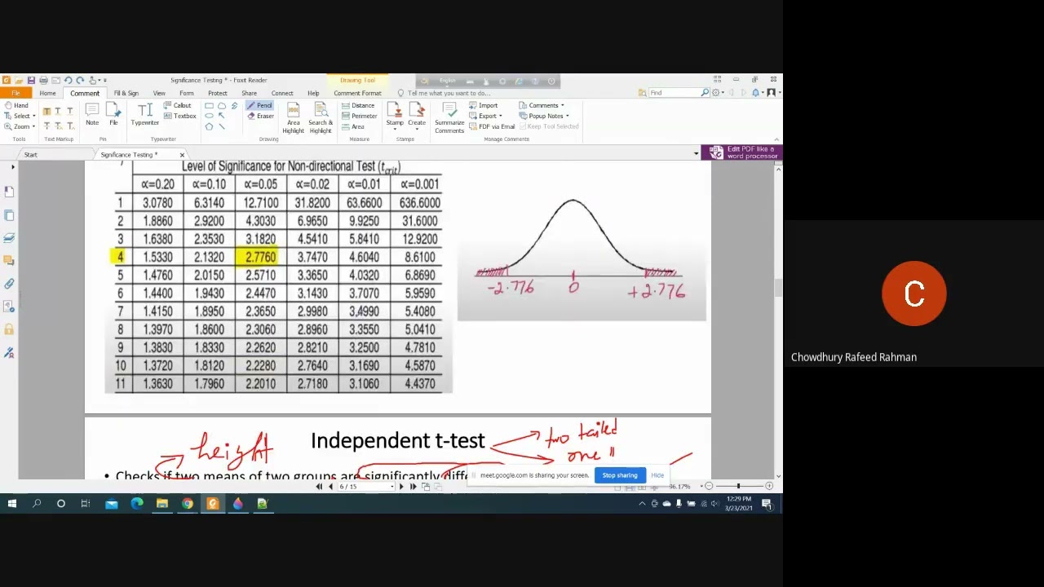1044x587 pixels.
Task: Click the Redo icon
Action: (80, 80)
